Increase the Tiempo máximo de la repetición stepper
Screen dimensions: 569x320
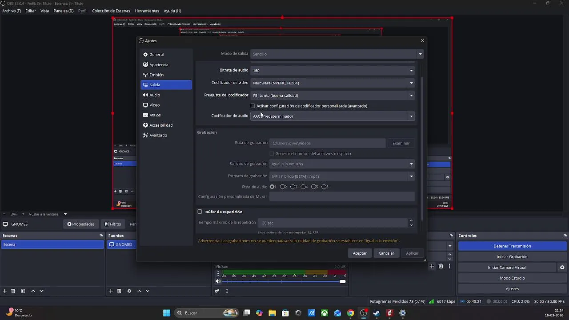tap(411, 220)
